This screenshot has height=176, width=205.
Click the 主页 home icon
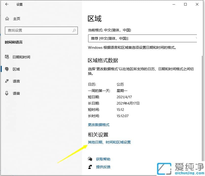(x=7, y=18)
